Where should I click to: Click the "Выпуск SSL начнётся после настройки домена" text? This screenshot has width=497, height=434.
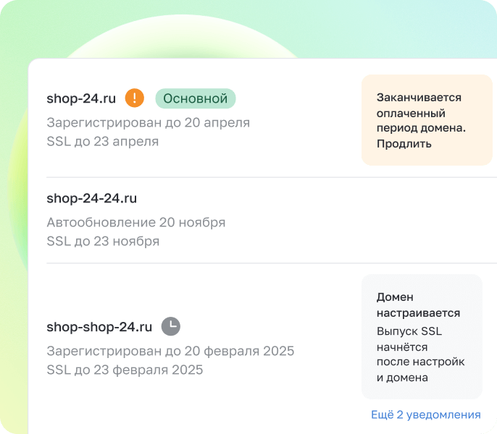420,354
